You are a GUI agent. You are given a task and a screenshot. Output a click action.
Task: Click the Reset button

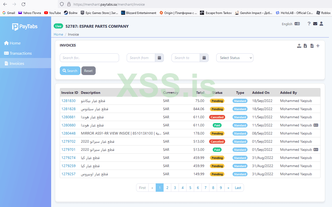pos(89,71)
